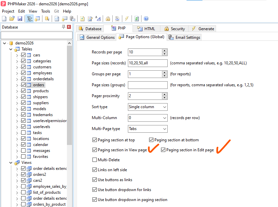Click the green refresh synchronize toolbar icon

(x=137, y=19)
